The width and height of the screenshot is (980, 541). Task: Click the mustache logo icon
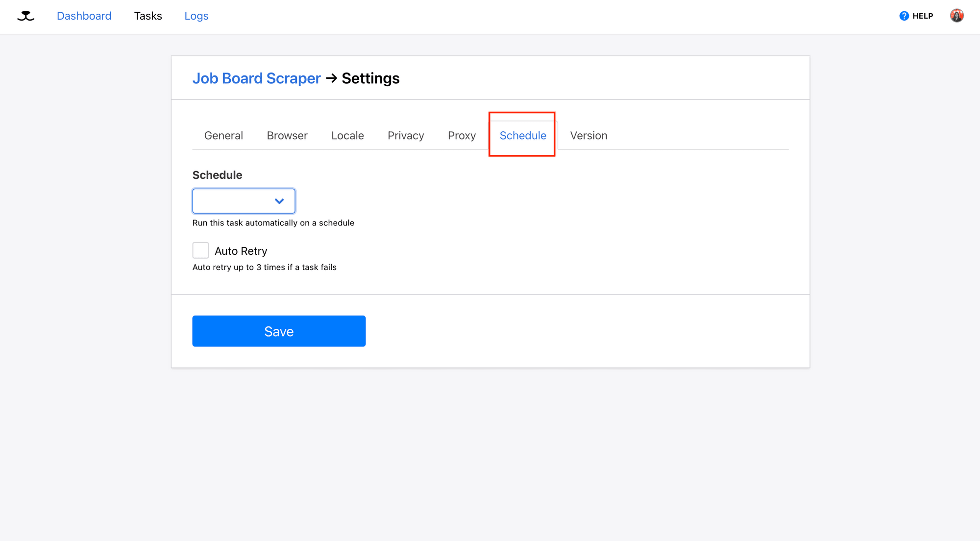point(25,16)
